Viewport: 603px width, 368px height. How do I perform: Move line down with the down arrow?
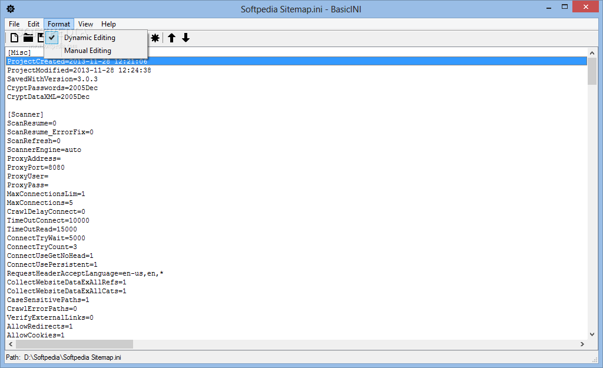(185, 38)
